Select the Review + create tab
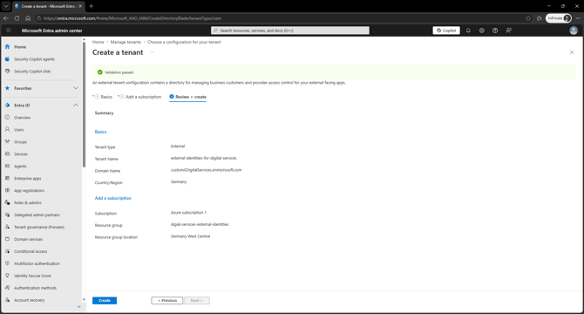 [x=187, y=97]
